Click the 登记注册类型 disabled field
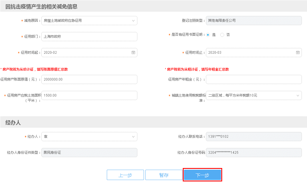307x186 pixels. (254, 21)
